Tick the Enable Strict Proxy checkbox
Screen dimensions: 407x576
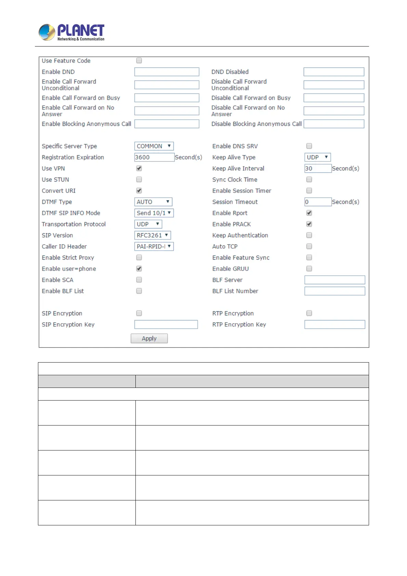[139, 257]
